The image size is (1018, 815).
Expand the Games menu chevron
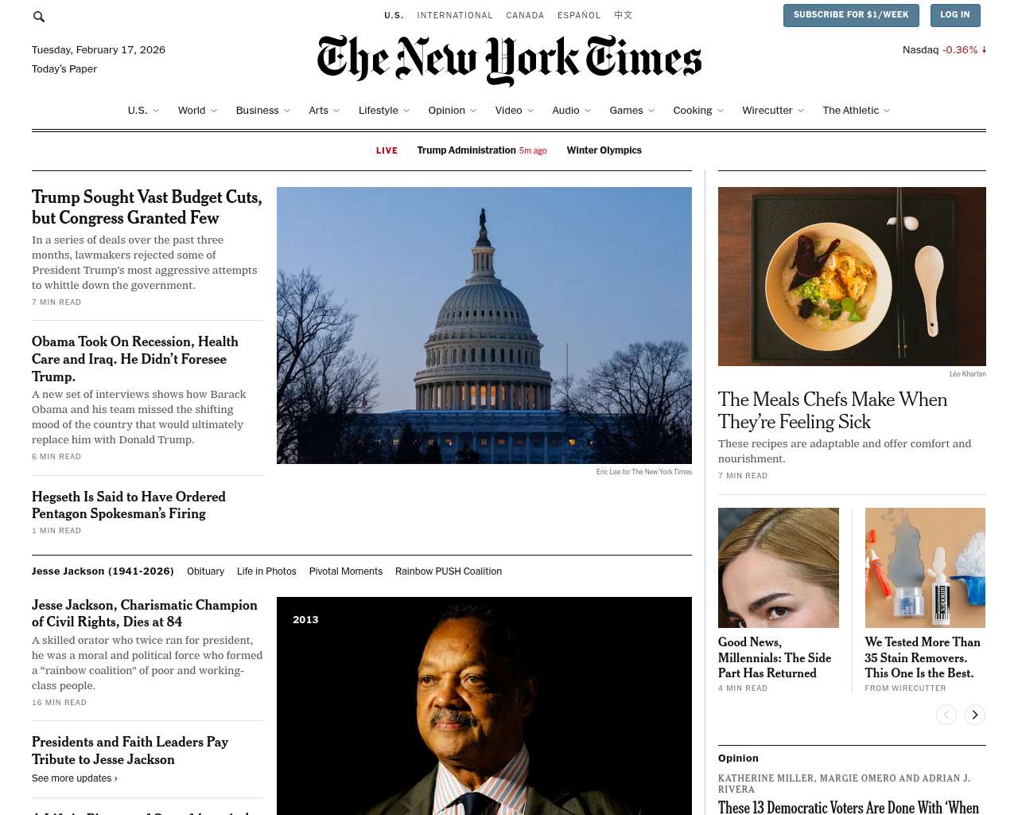pos(651,111)
